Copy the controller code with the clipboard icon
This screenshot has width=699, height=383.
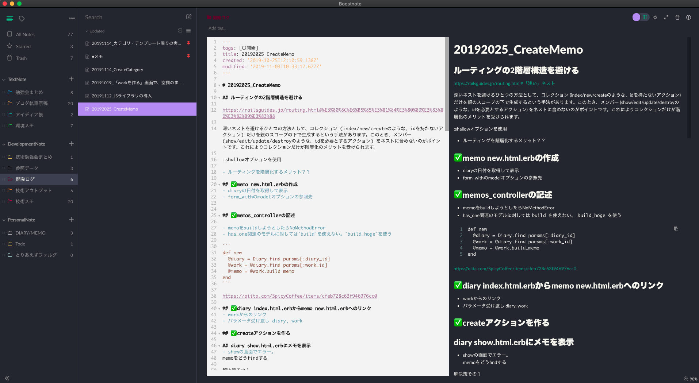[x=676, y=229]
